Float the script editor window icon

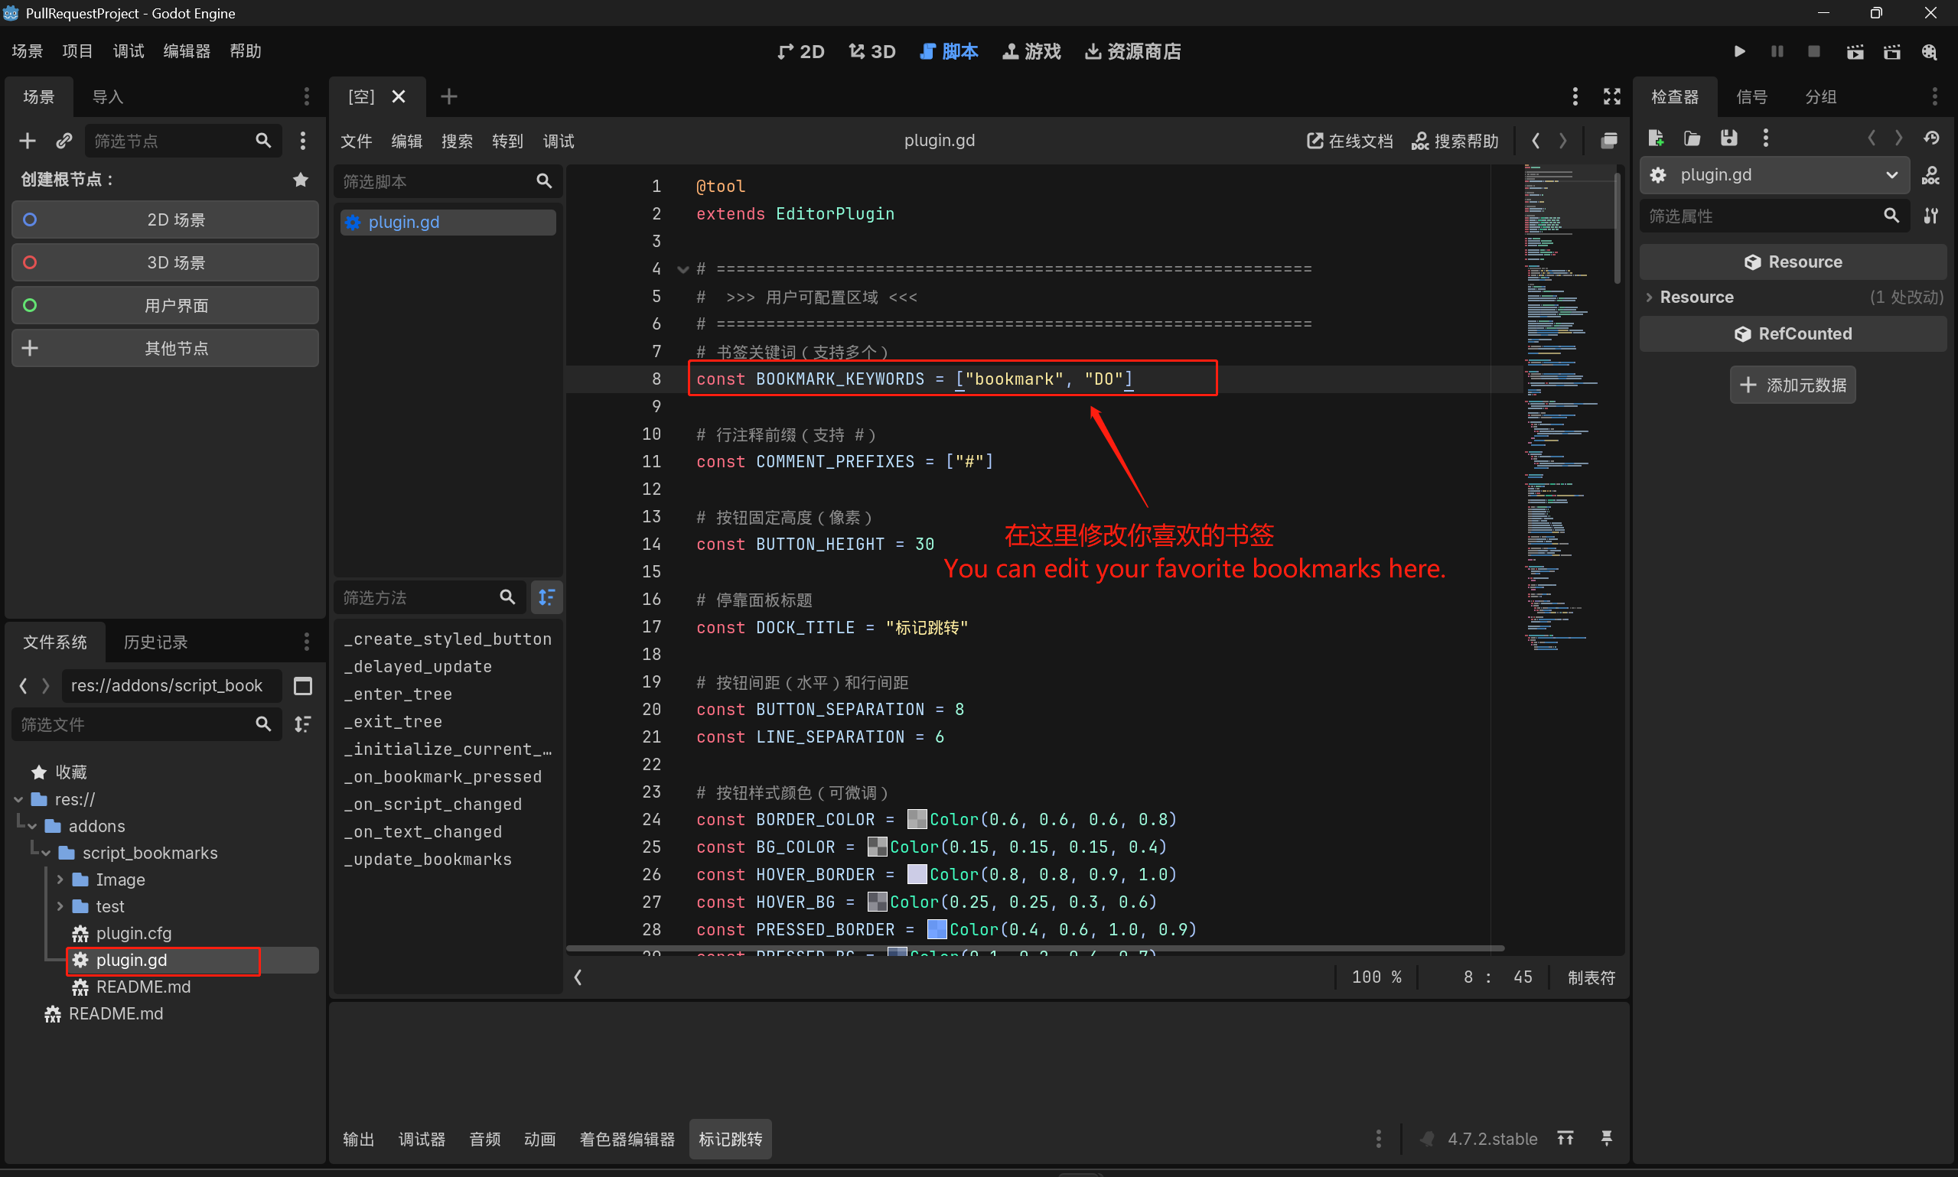pos(1609,141)
